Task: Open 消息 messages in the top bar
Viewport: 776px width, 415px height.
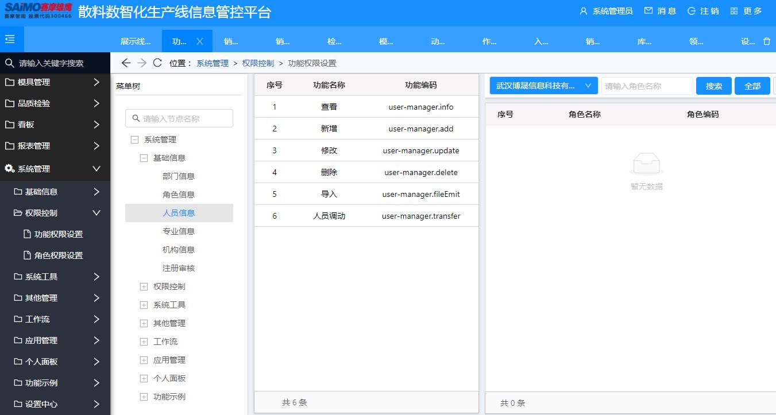Action: 659,10
